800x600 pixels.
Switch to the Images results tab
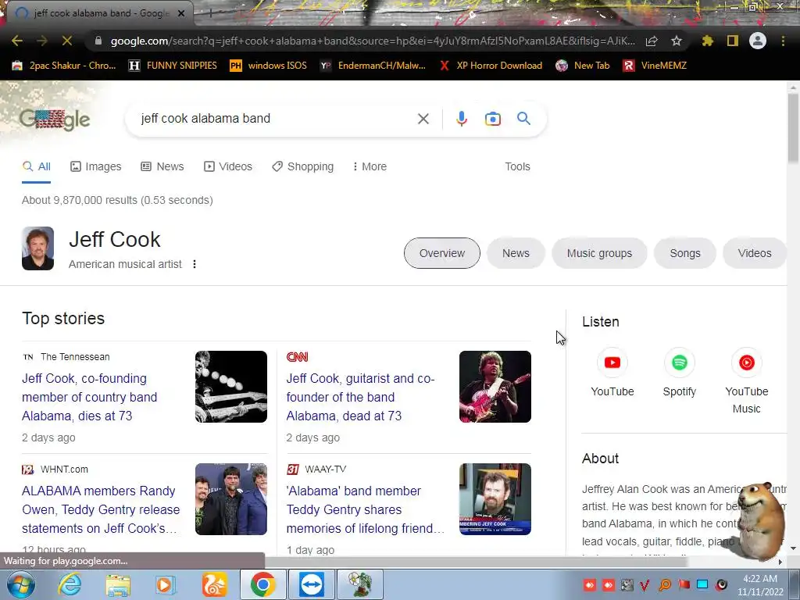pos(96,166)
